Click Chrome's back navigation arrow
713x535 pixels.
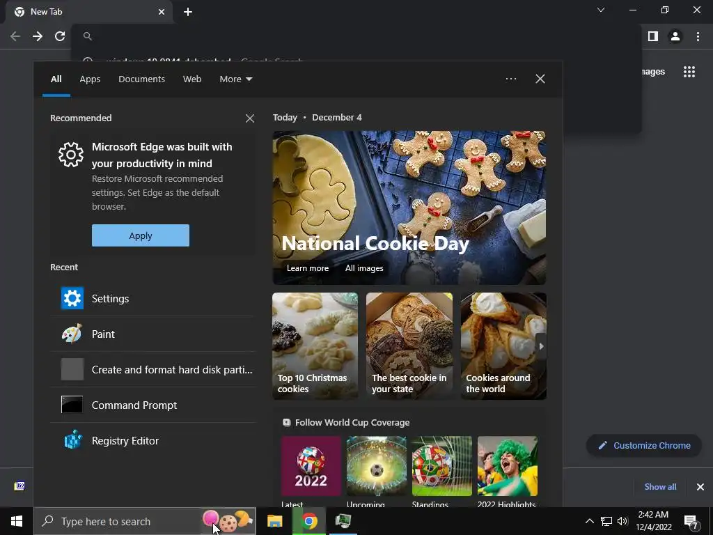pos(15,36)
